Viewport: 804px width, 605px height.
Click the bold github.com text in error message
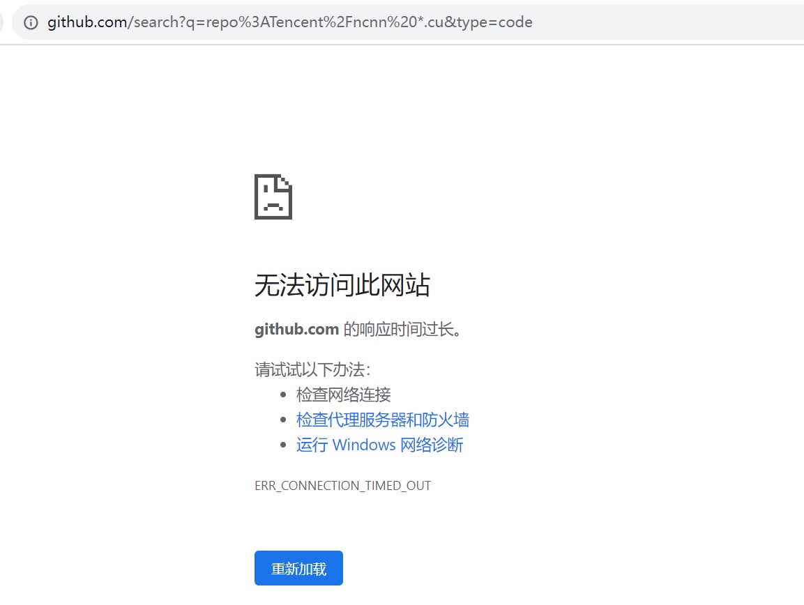[x=296, y=329]
